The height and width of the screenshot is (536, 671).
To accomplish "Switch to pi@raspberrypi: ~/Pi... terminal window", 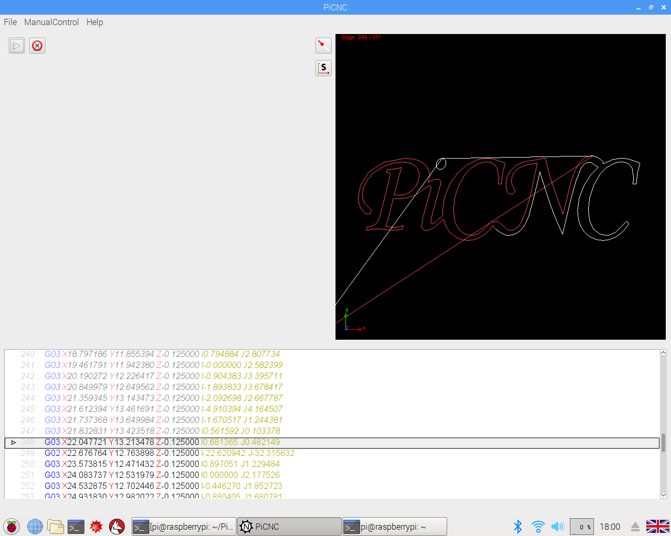I will point(183,527).
